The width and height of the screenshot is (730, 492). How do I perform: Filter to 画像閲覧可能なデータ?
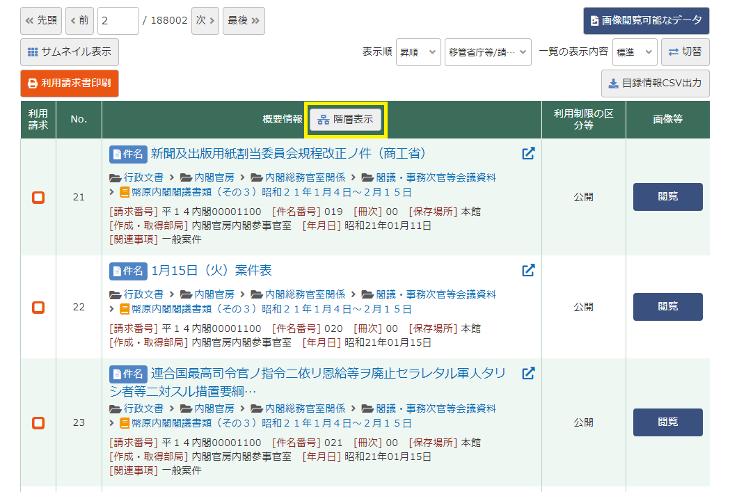pyautogui.click(x=646, y=20)
